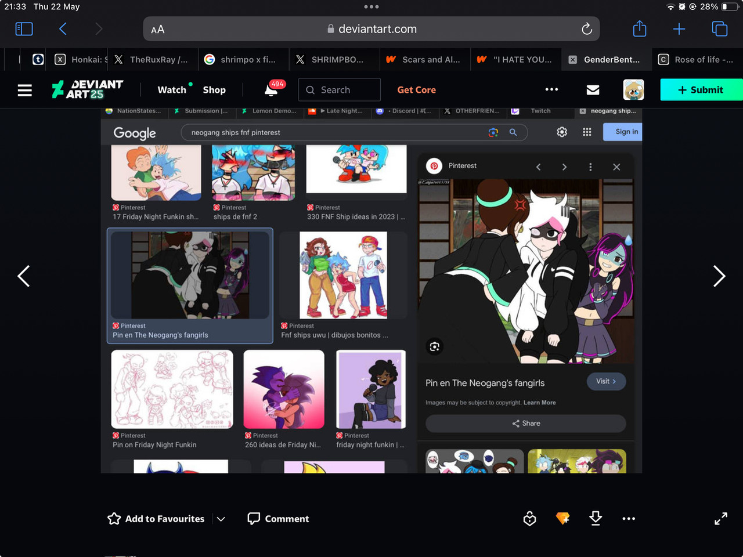Open the Safari share sheet

[x=639, y=28]
